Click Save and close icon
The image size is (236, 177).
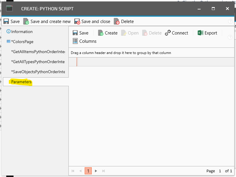pyautogui.click(x=77, y=22)
